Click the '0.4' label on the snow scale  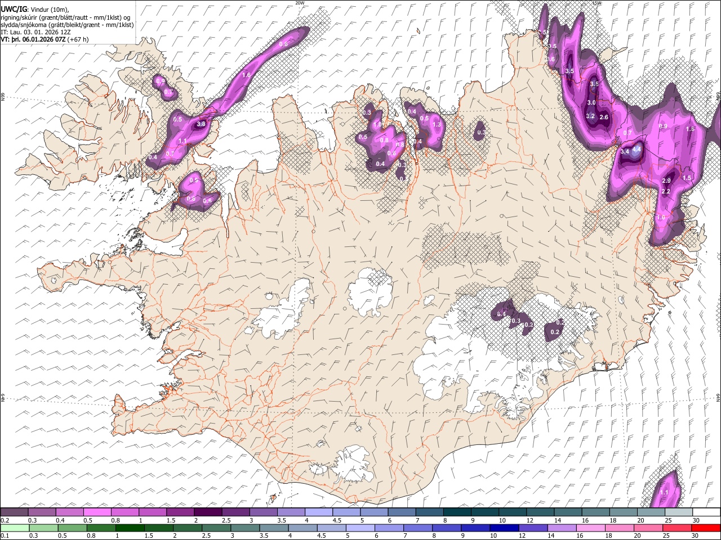[x=60, y=520]
